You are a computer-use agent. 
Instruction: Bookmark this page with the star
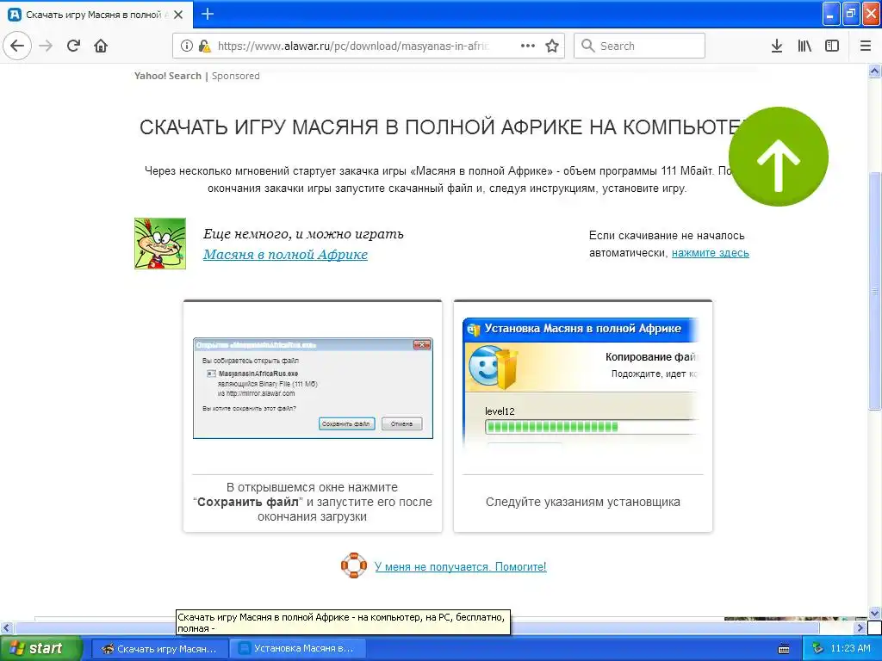click(x=552, y=46)
